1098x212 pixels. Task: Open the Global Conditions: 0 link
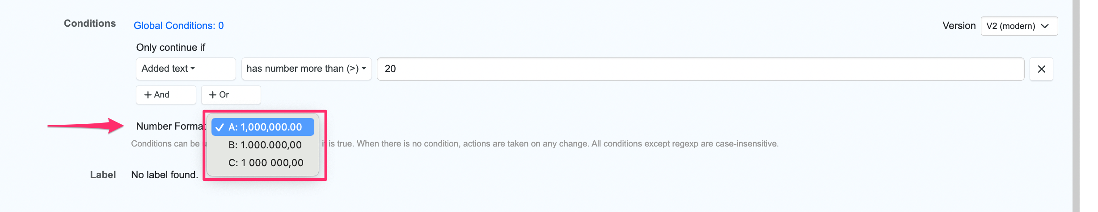pos(178,26)
